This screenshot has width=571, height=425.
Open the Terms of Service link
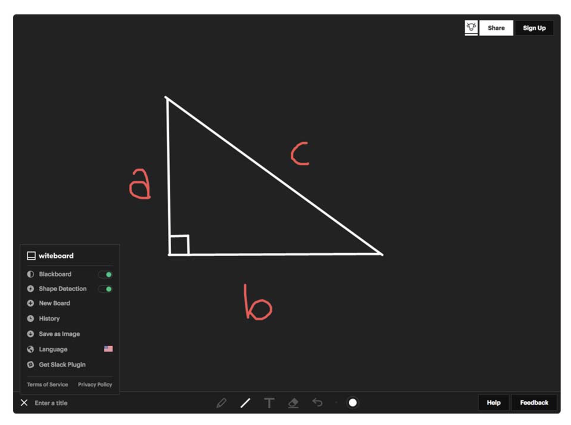48,384
